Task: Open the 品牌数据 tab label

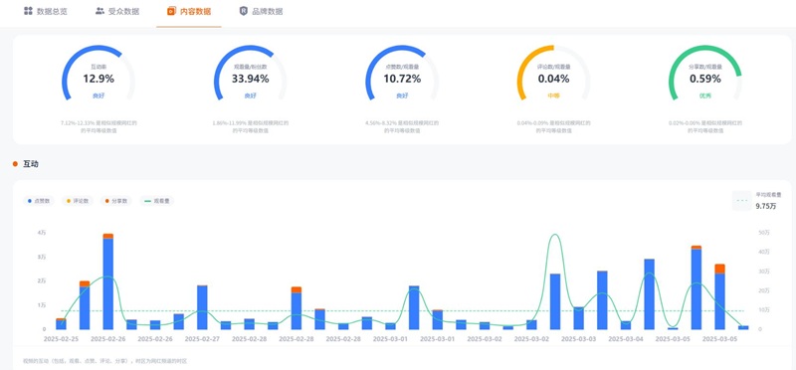Action: pos(268,11)
